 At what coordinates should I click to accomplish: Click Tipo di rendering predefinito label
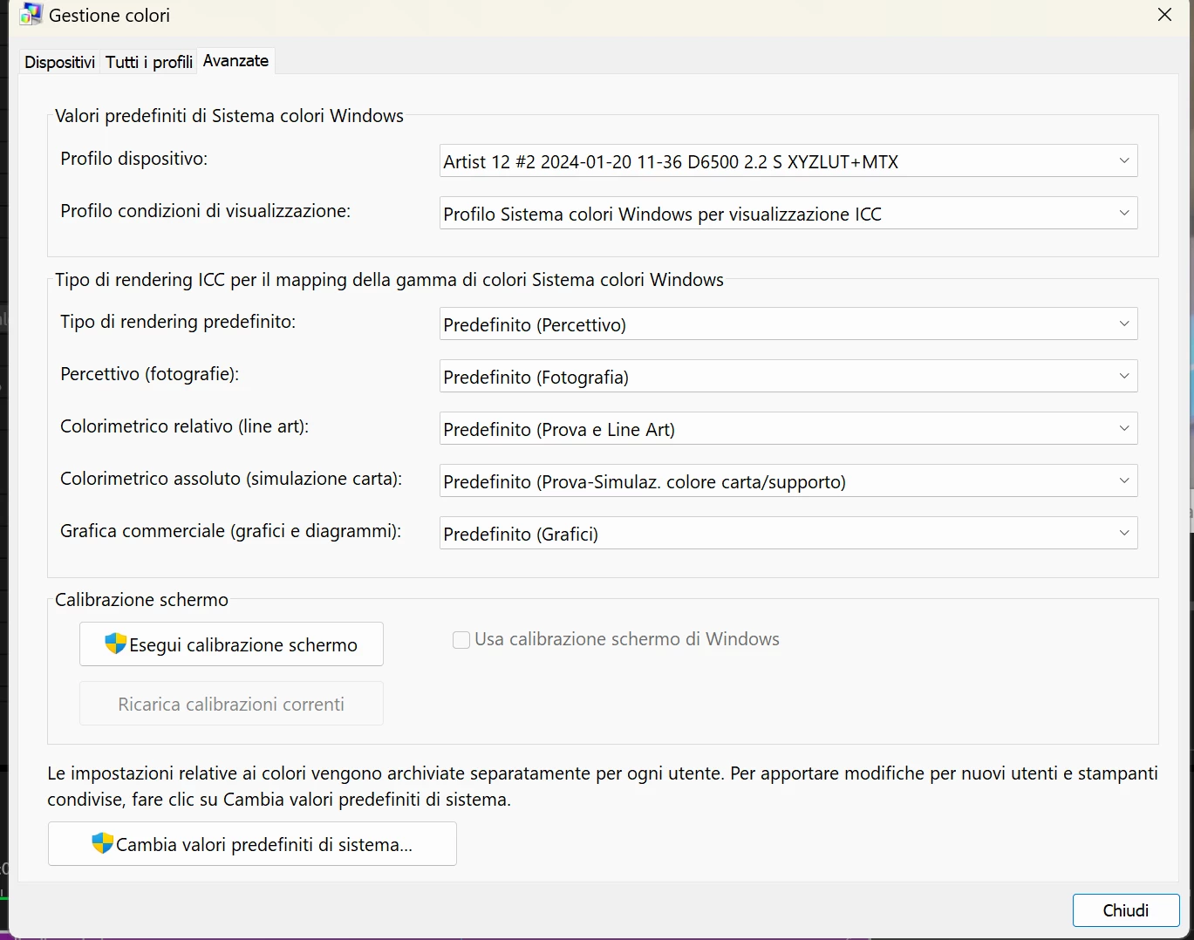coord(178,322)
